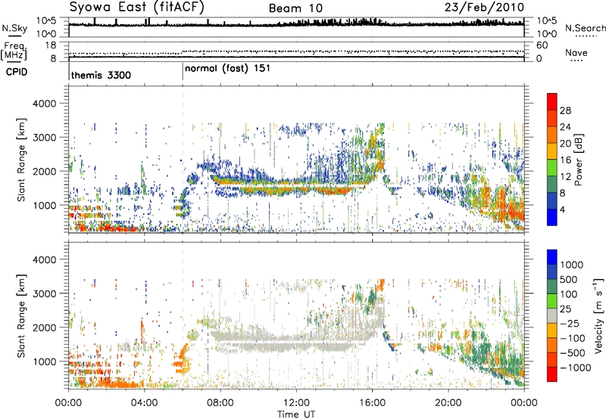
Task: Click the '18' frequency axis tick
Action: (51, 45)
